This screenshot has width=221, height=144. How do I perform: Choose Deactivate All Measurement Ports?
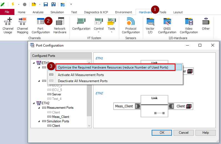[82, 81]
